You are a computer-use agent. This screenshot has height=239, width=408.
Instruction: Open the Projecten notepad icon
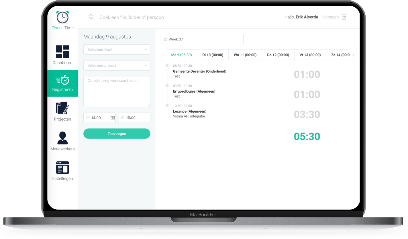point(62,108)
